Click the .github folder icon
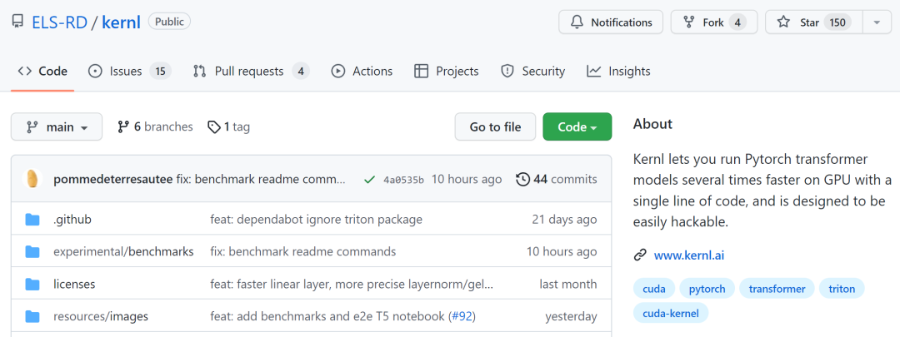Screen dimensions: 900x337 [32, 220]
